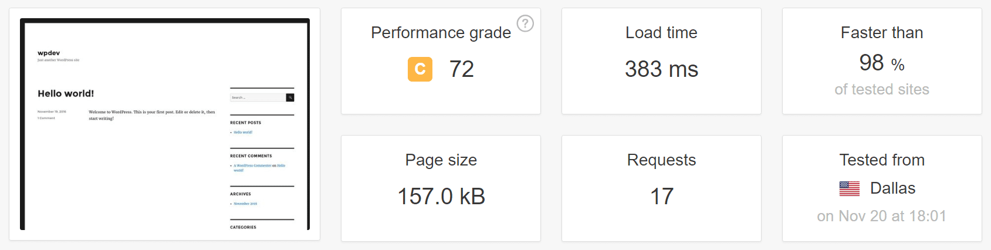Click the Search field in the site preview

point(258,97)
